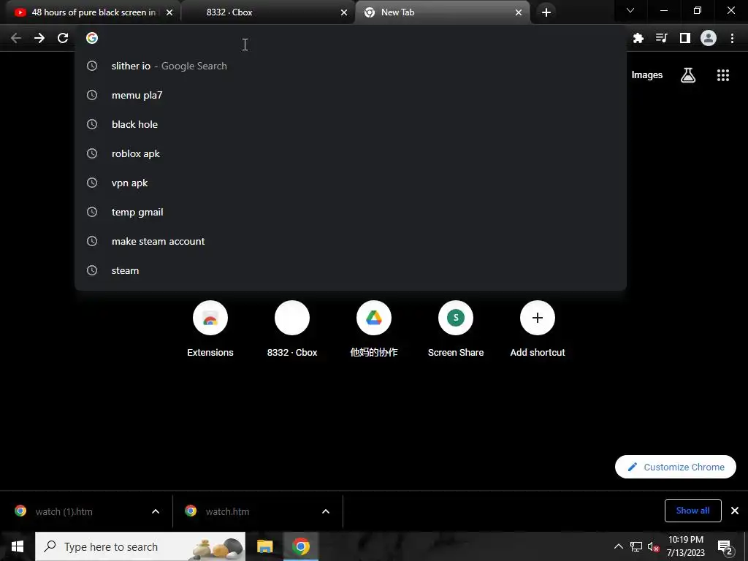Show hidden system tray icons
Viewport: 748px width, 561px height.
618,546
